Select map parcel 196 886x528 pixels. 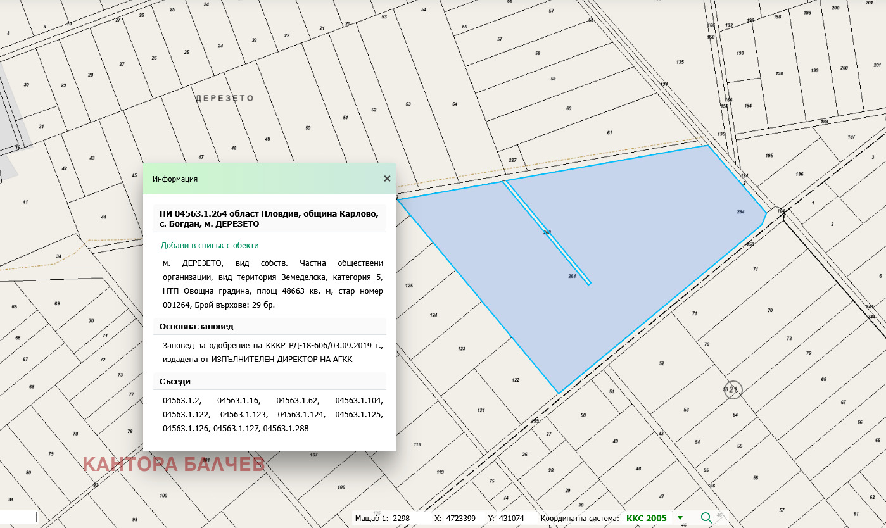(x=799, y=174)
